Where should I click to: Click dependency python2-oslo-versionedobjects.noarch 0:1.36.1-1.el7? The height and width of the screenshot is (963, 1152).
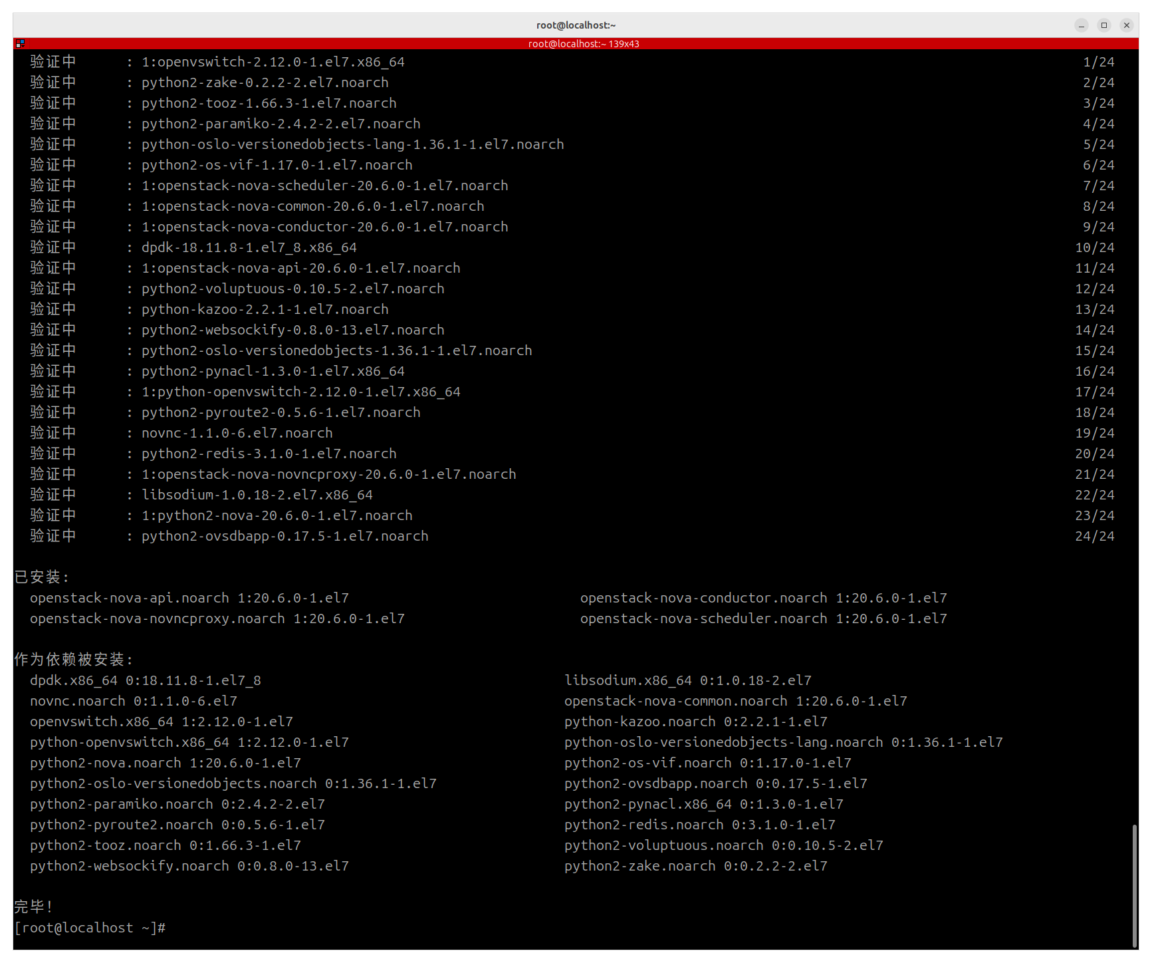[233, 783]
